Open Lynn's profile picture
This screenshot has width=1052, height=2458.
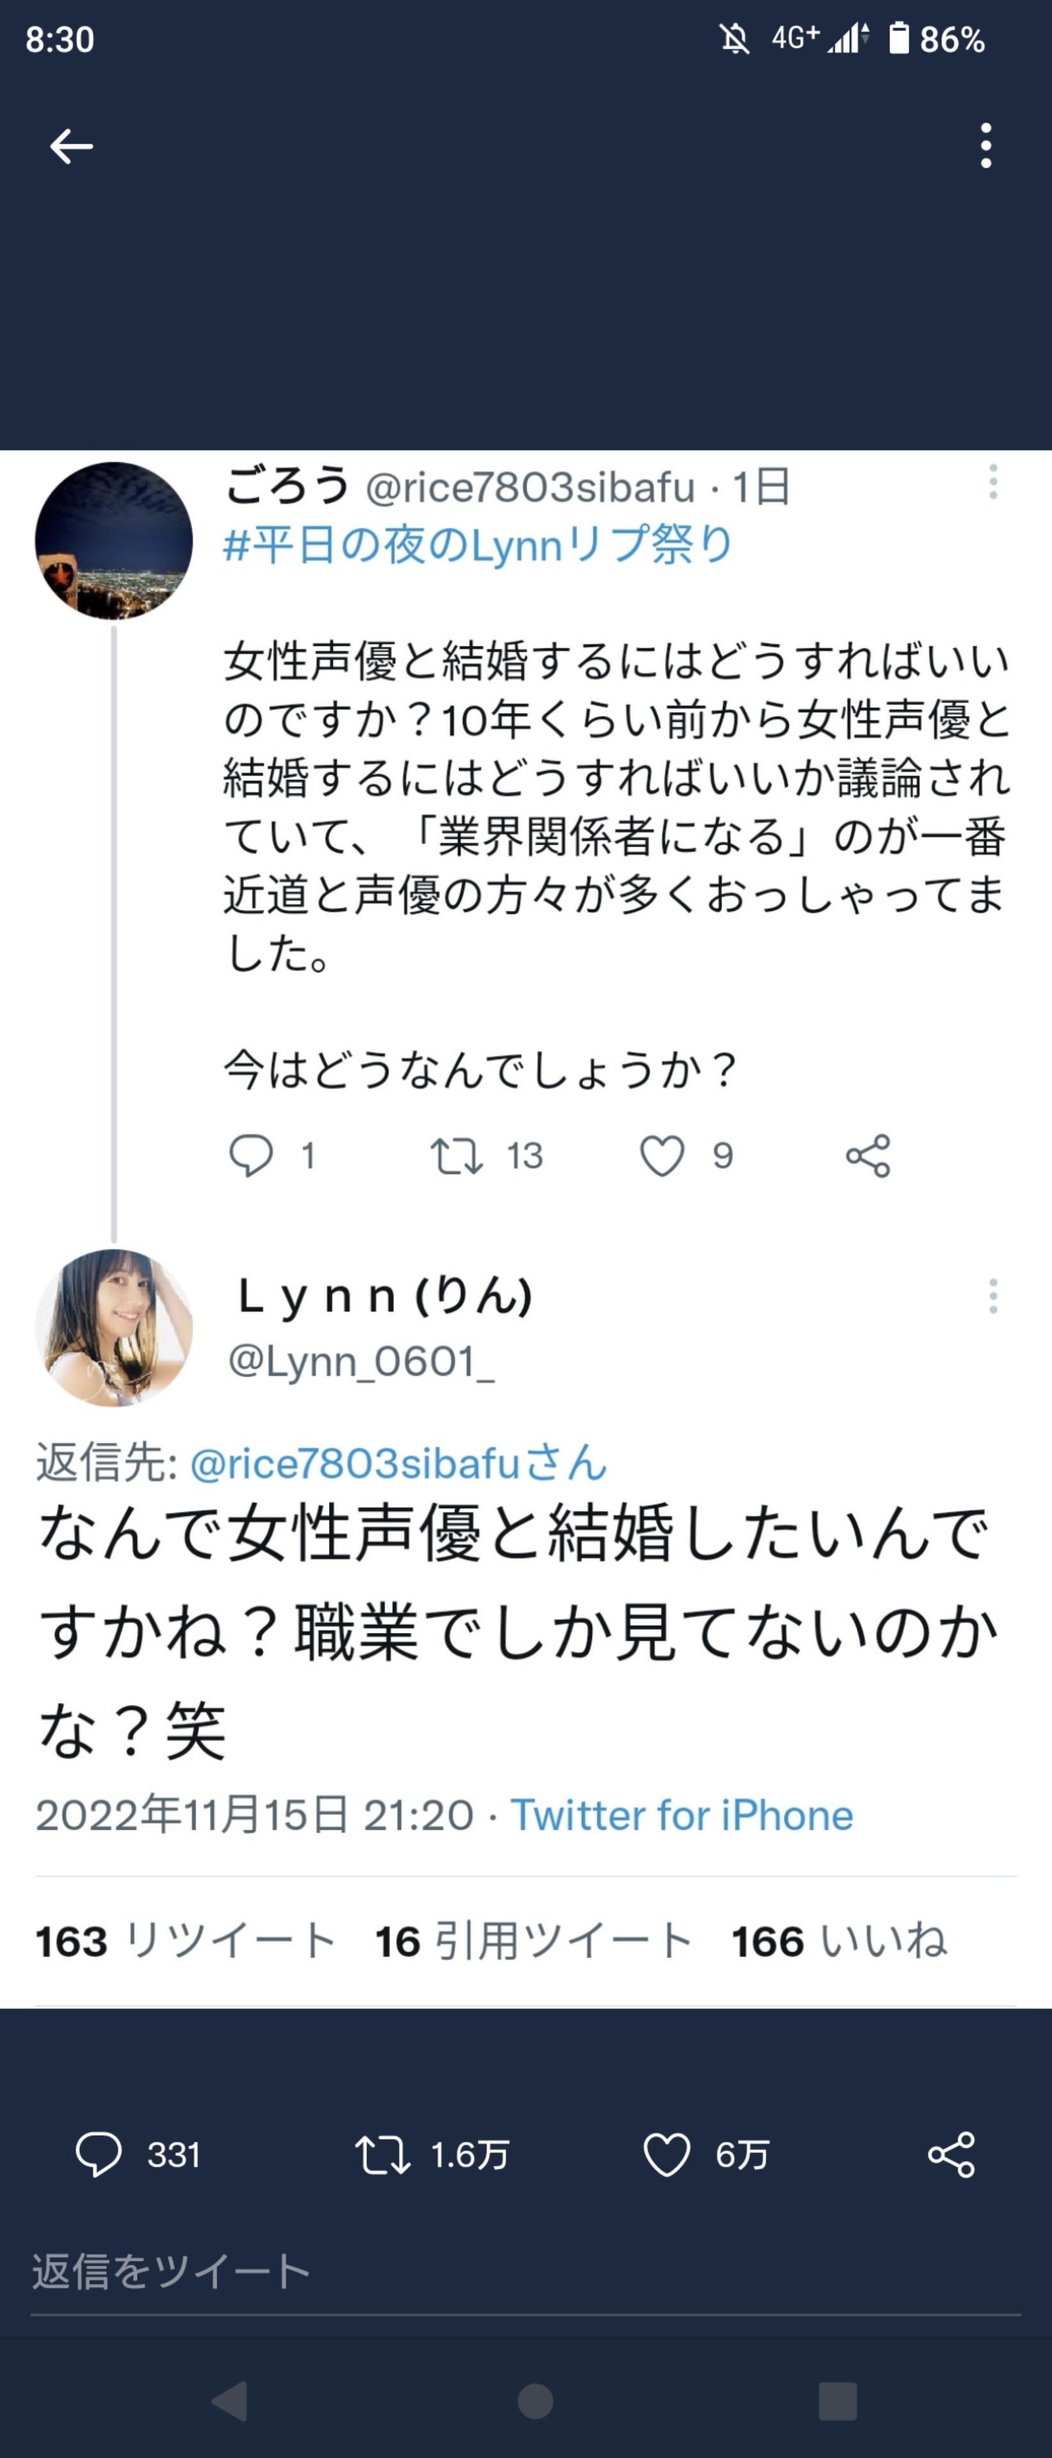pos(113,1328)
